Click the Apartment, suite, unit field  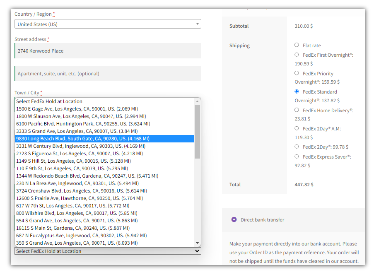(108, 73)
